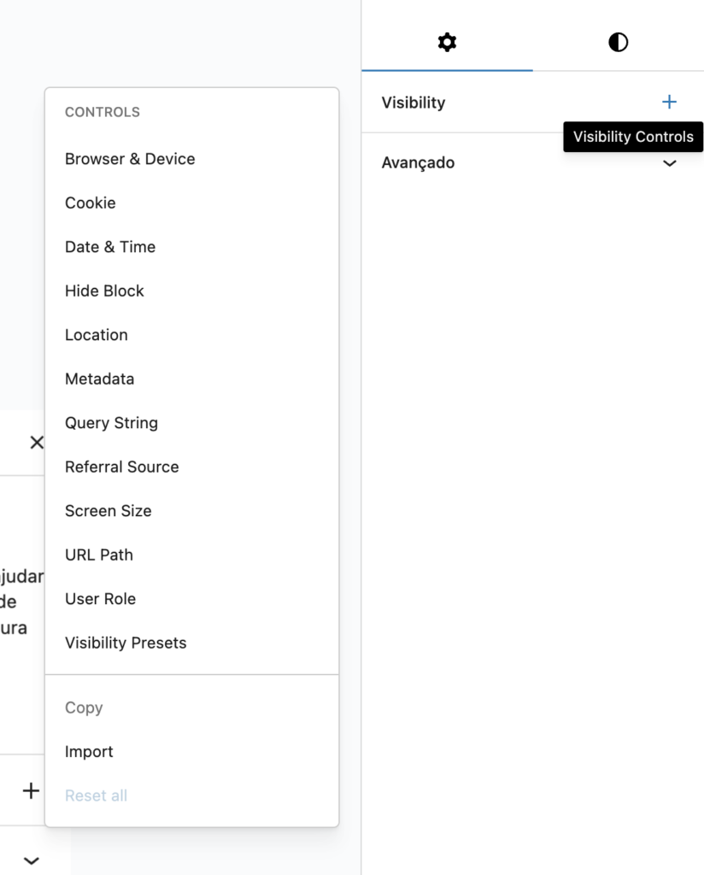Pick the Location control

[191, 335]
